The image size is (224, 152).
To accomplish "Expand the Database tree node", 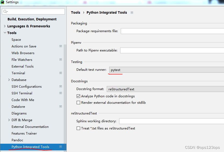I will click(x=9, y=80).
